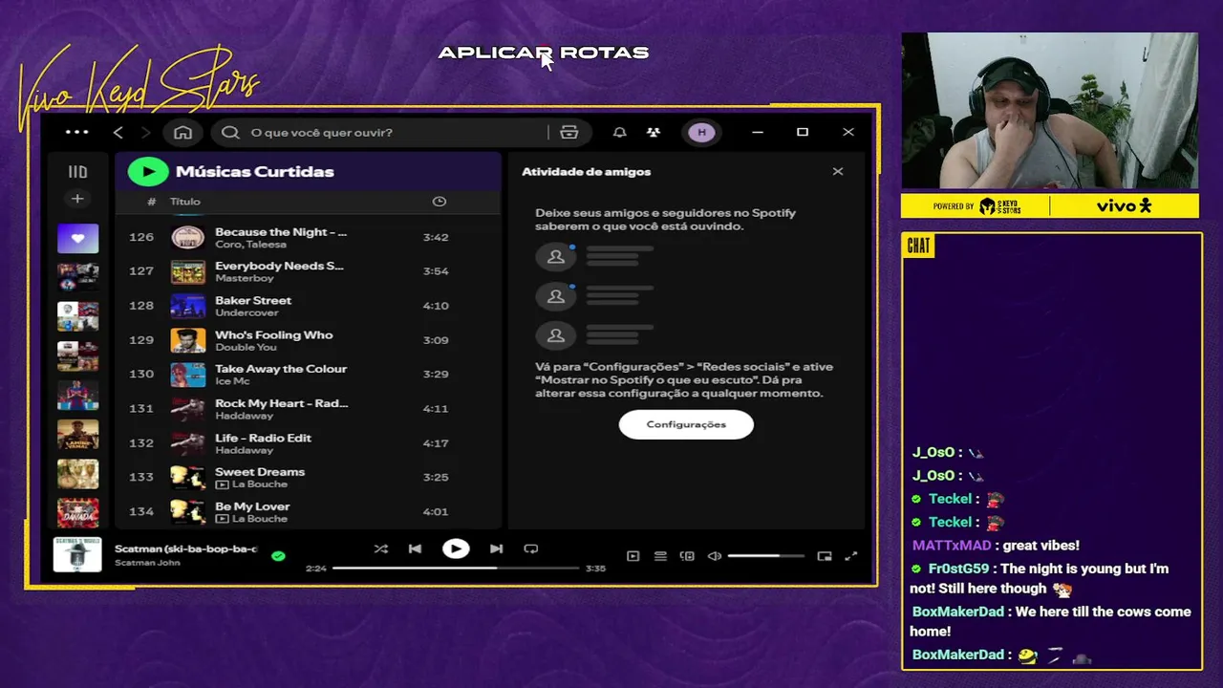Enter full screen with expand icon
Image resolution: width=1223 pixels, height=688 pixels.
(851, 556)
